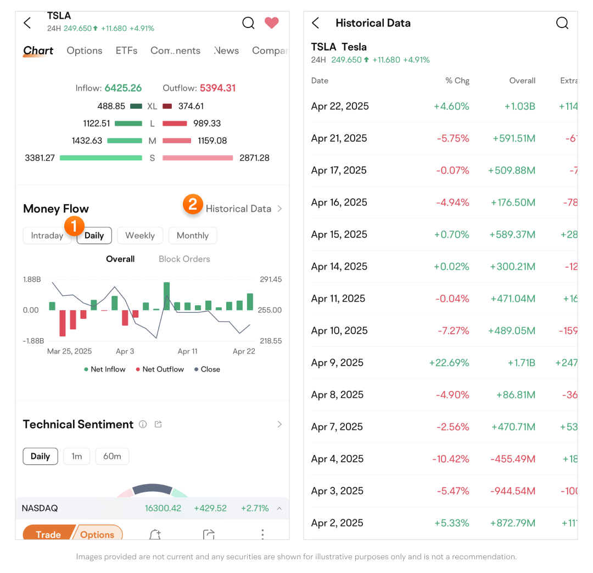Select Intraday Money Flow period
Image resolution: width=593 pixels, height=573 pixels.
47,235
